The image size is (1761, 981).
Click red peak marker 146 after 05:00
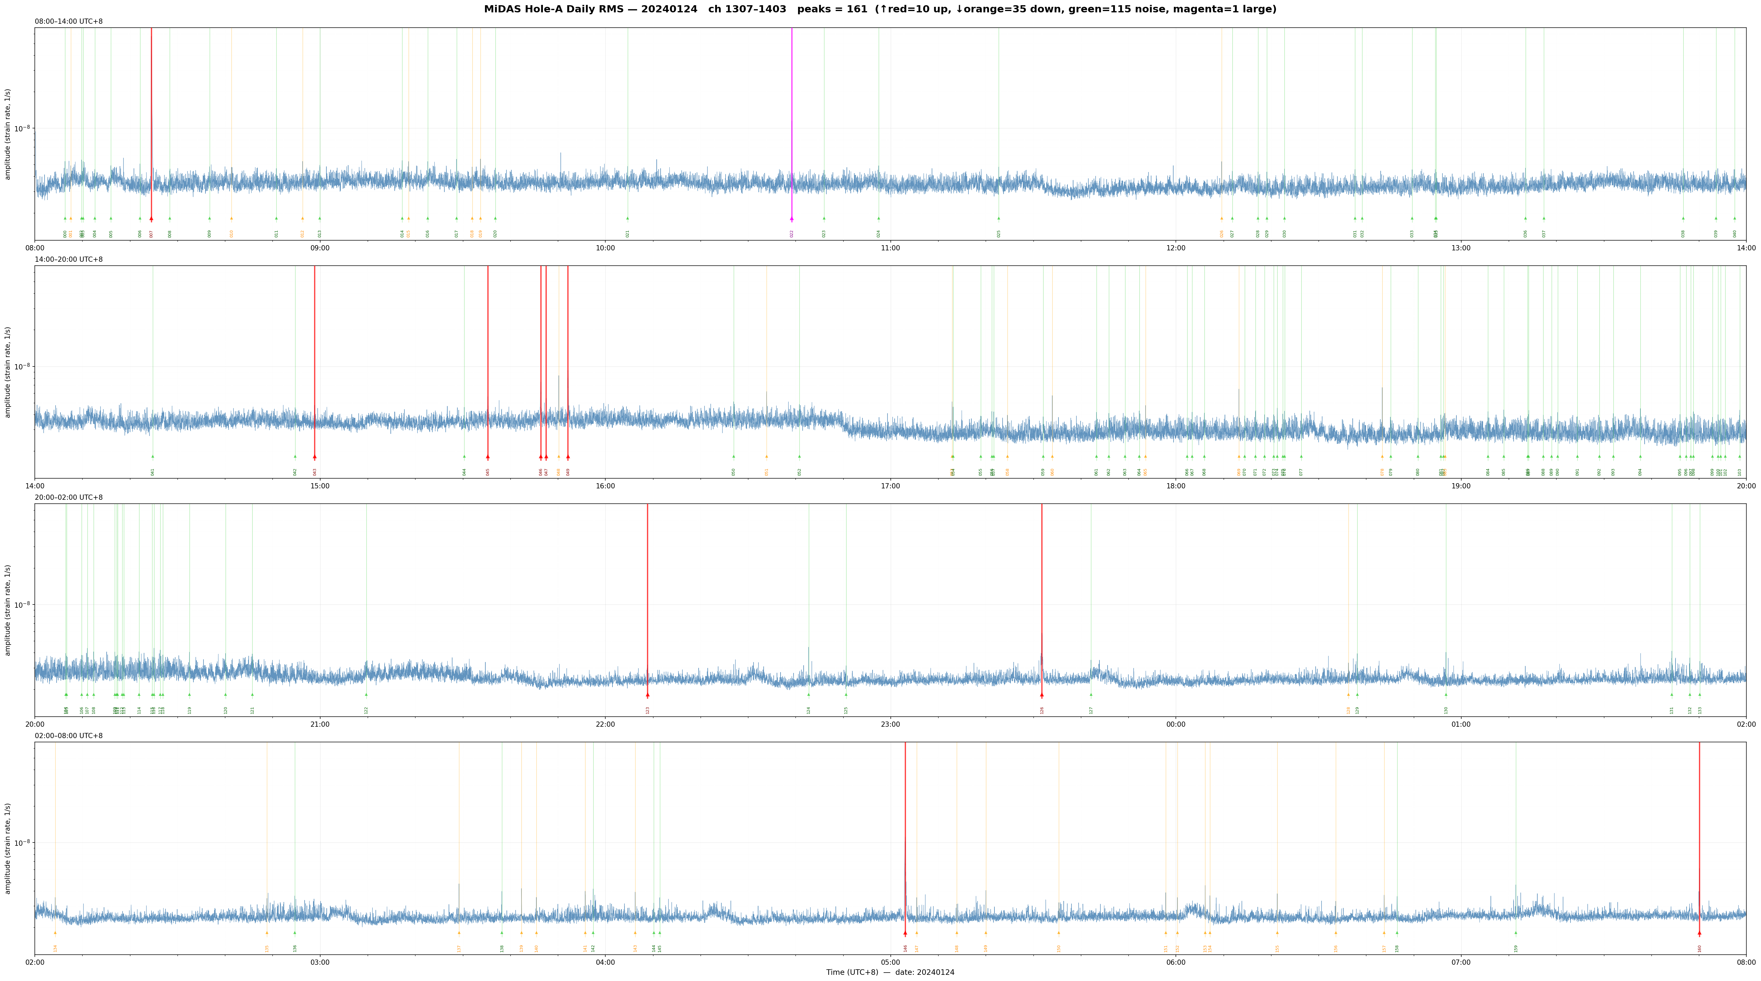coord(905,933)
